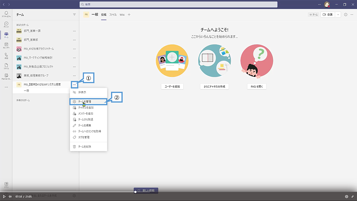Open more options for 部門_営業一課
Viewport: 357px width, 201px height.
pyautogui.click(x=75, y=31)
